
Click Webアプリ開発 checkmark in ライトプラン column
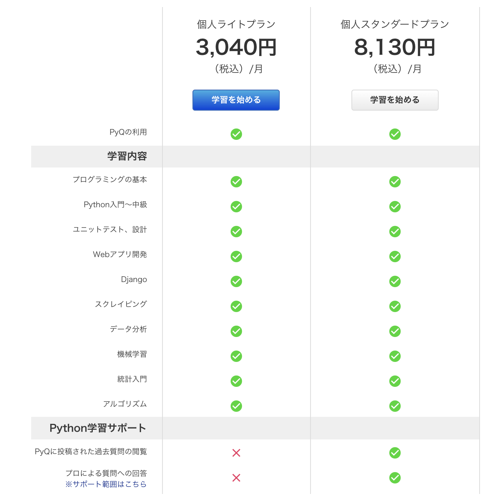[x=236, y=256]
